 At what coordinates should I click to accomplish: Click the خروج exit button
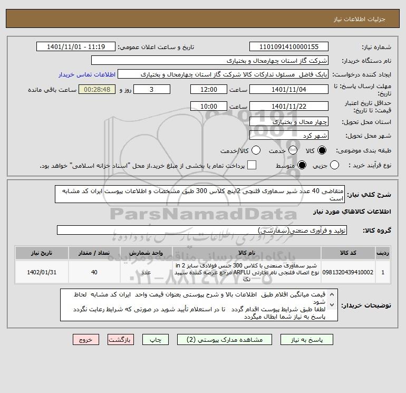86,340
